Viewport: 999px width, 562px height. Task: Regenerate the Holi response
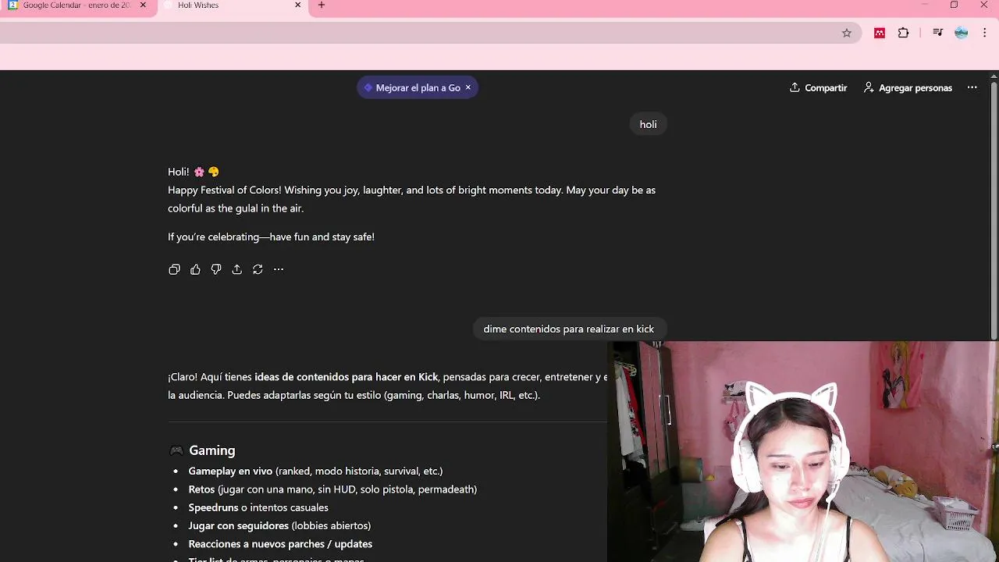pyautogui.click(x=258, y=269)
